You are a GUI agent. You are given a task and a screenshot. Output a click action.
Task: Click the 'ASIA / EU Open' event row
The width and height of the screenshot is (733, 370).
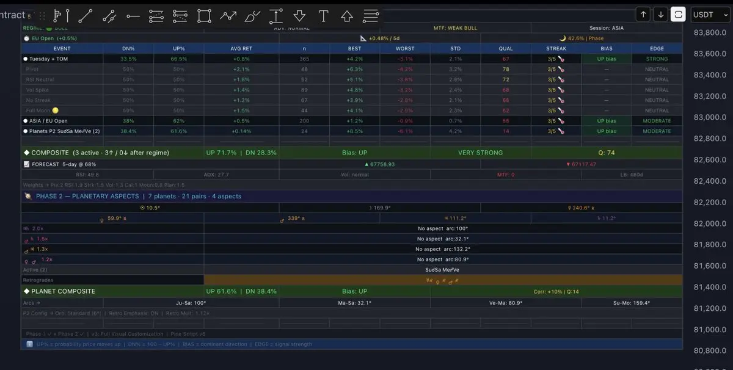tap(352, 121)
